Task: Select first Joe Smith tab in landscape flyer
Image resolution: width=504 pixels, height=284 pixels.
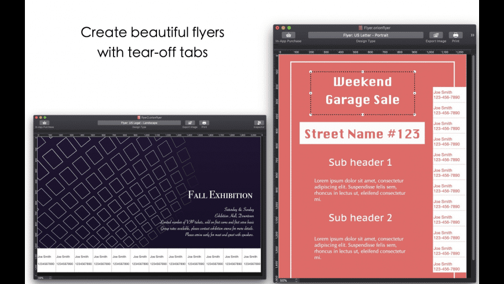Action: [x=46, y=260]
